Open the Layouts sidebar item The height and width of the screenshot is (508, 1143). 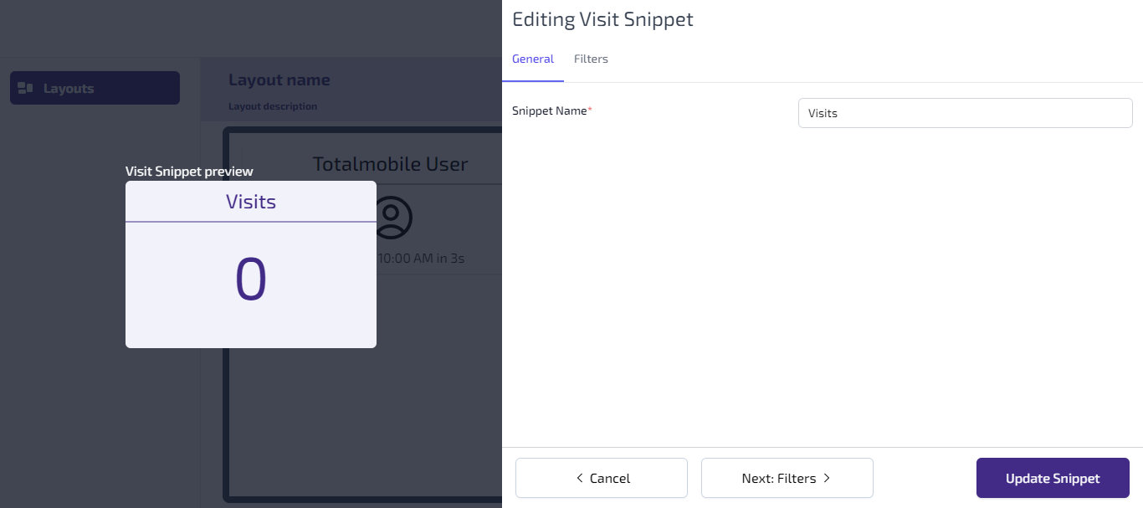click(x=95, y=88)
